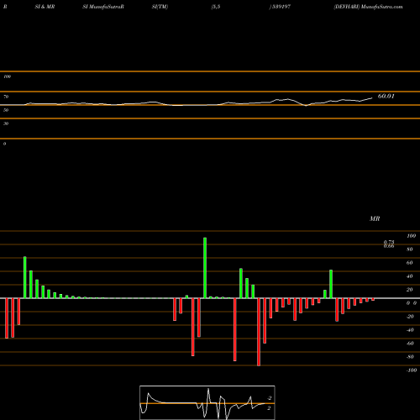Click the -80 label on the MR axis
The image size is (420, 420).
click(410, 357)
